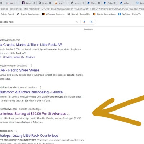Open Bathroom & Kitchen Remodeling - Granite result
The height and width of the screenshot is (144, 144).
click(33, 92)
